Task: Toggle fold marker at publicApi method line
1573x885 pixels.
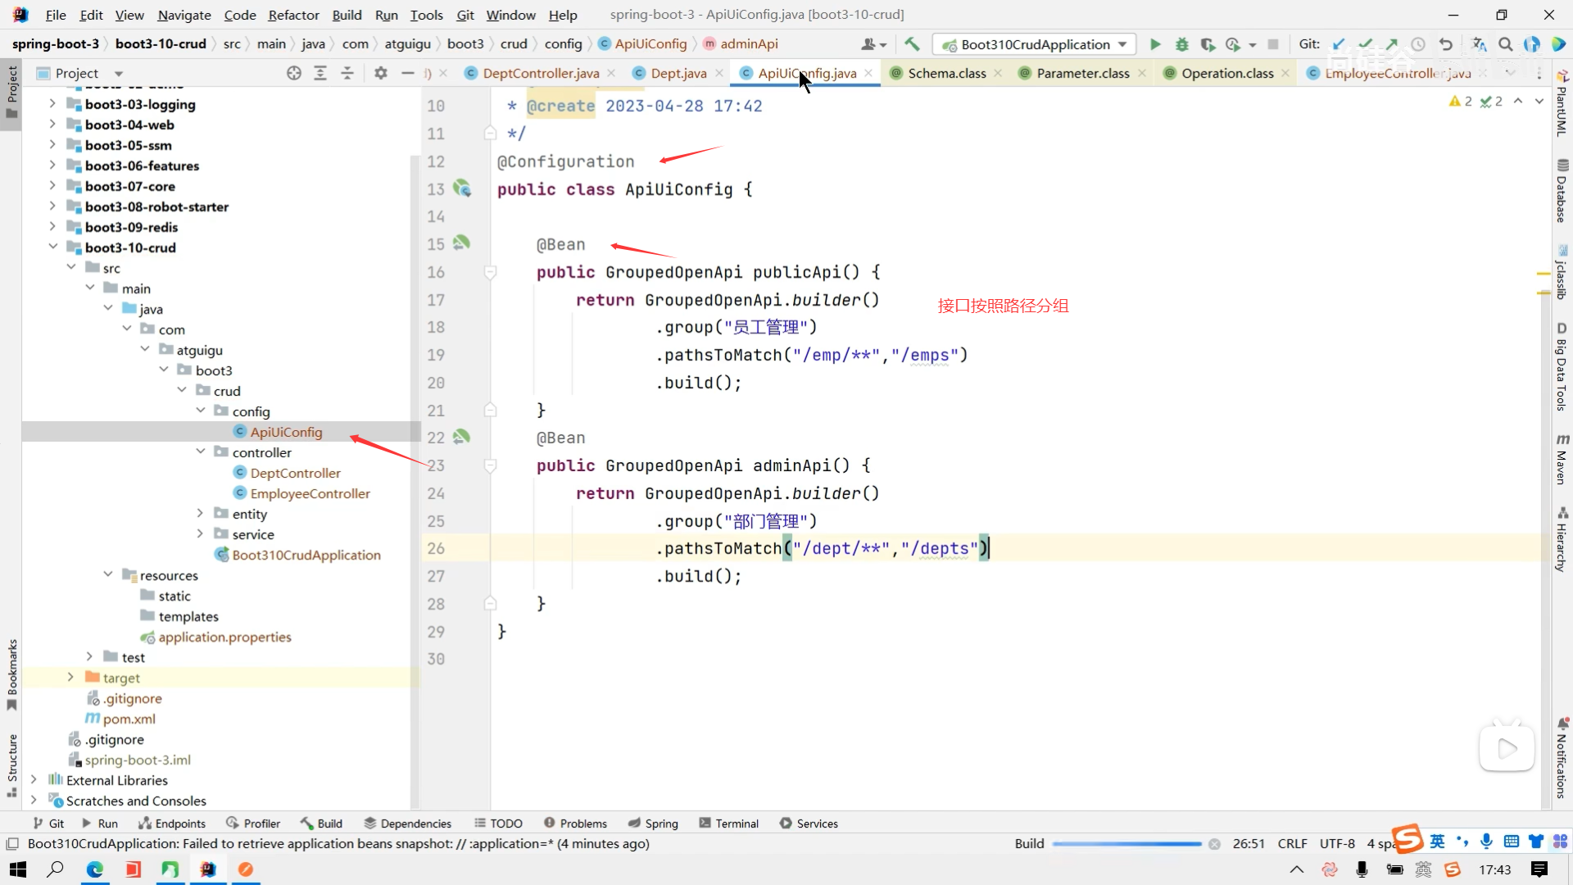Action: coord(490,272)
